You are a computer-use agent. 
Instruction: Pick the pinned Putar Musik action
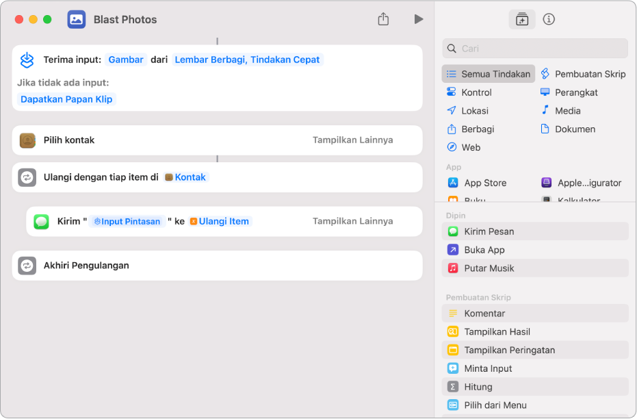(x=535, y=268)
